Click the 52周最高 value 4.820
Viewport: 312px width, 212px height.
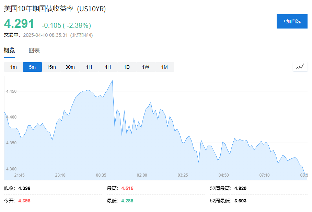(240, 188)
